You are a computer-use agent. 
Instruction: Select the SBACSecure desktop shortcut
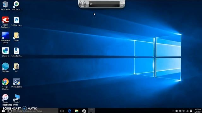tap(16, 6)
